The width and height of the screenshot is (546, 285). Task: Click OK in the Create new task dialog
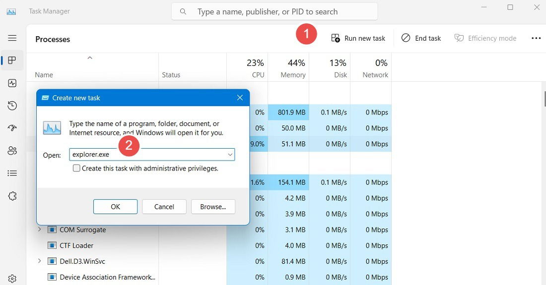click(x=115, y=207)
